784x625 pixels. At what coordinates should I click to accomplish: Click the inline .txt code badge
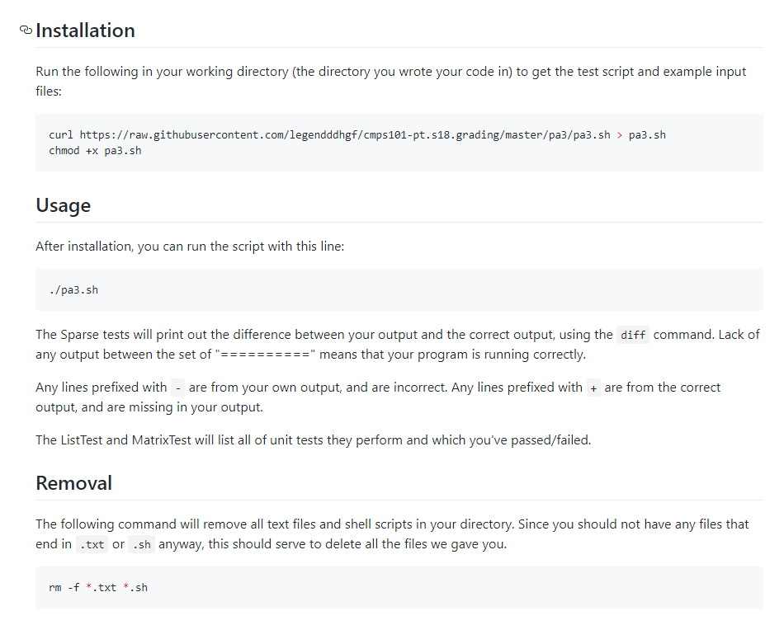(92, 544)
